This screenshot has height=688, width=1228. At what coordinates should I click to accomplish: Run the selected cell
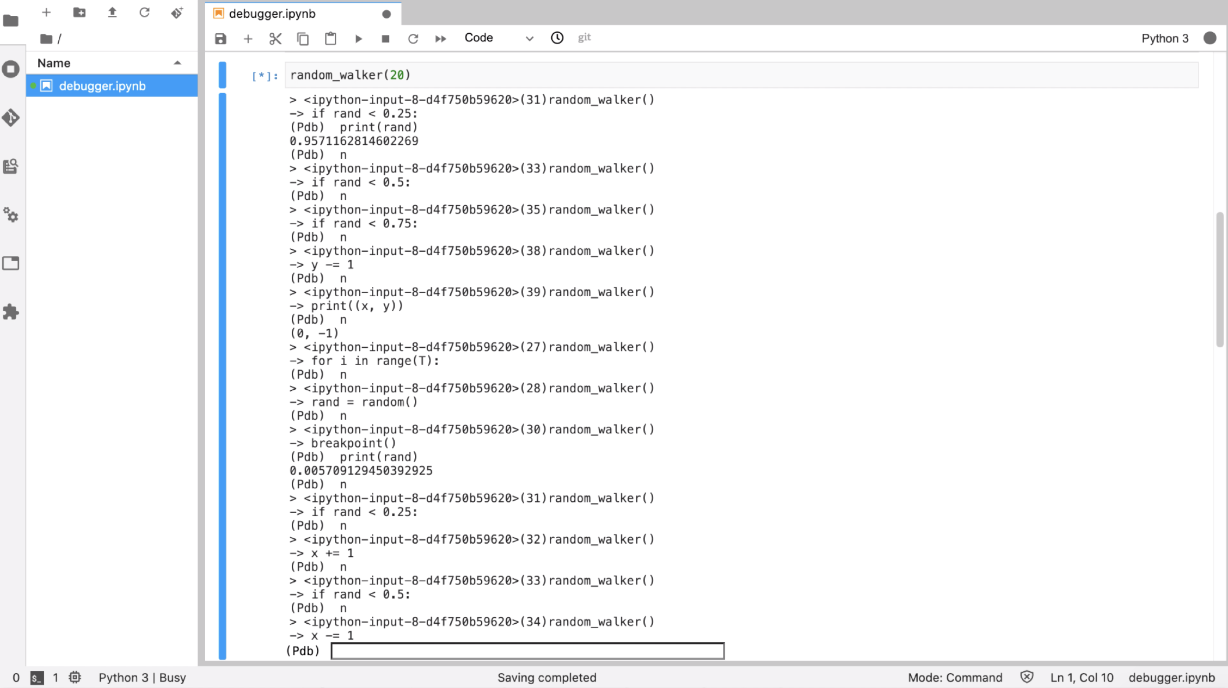coord(358,39)
